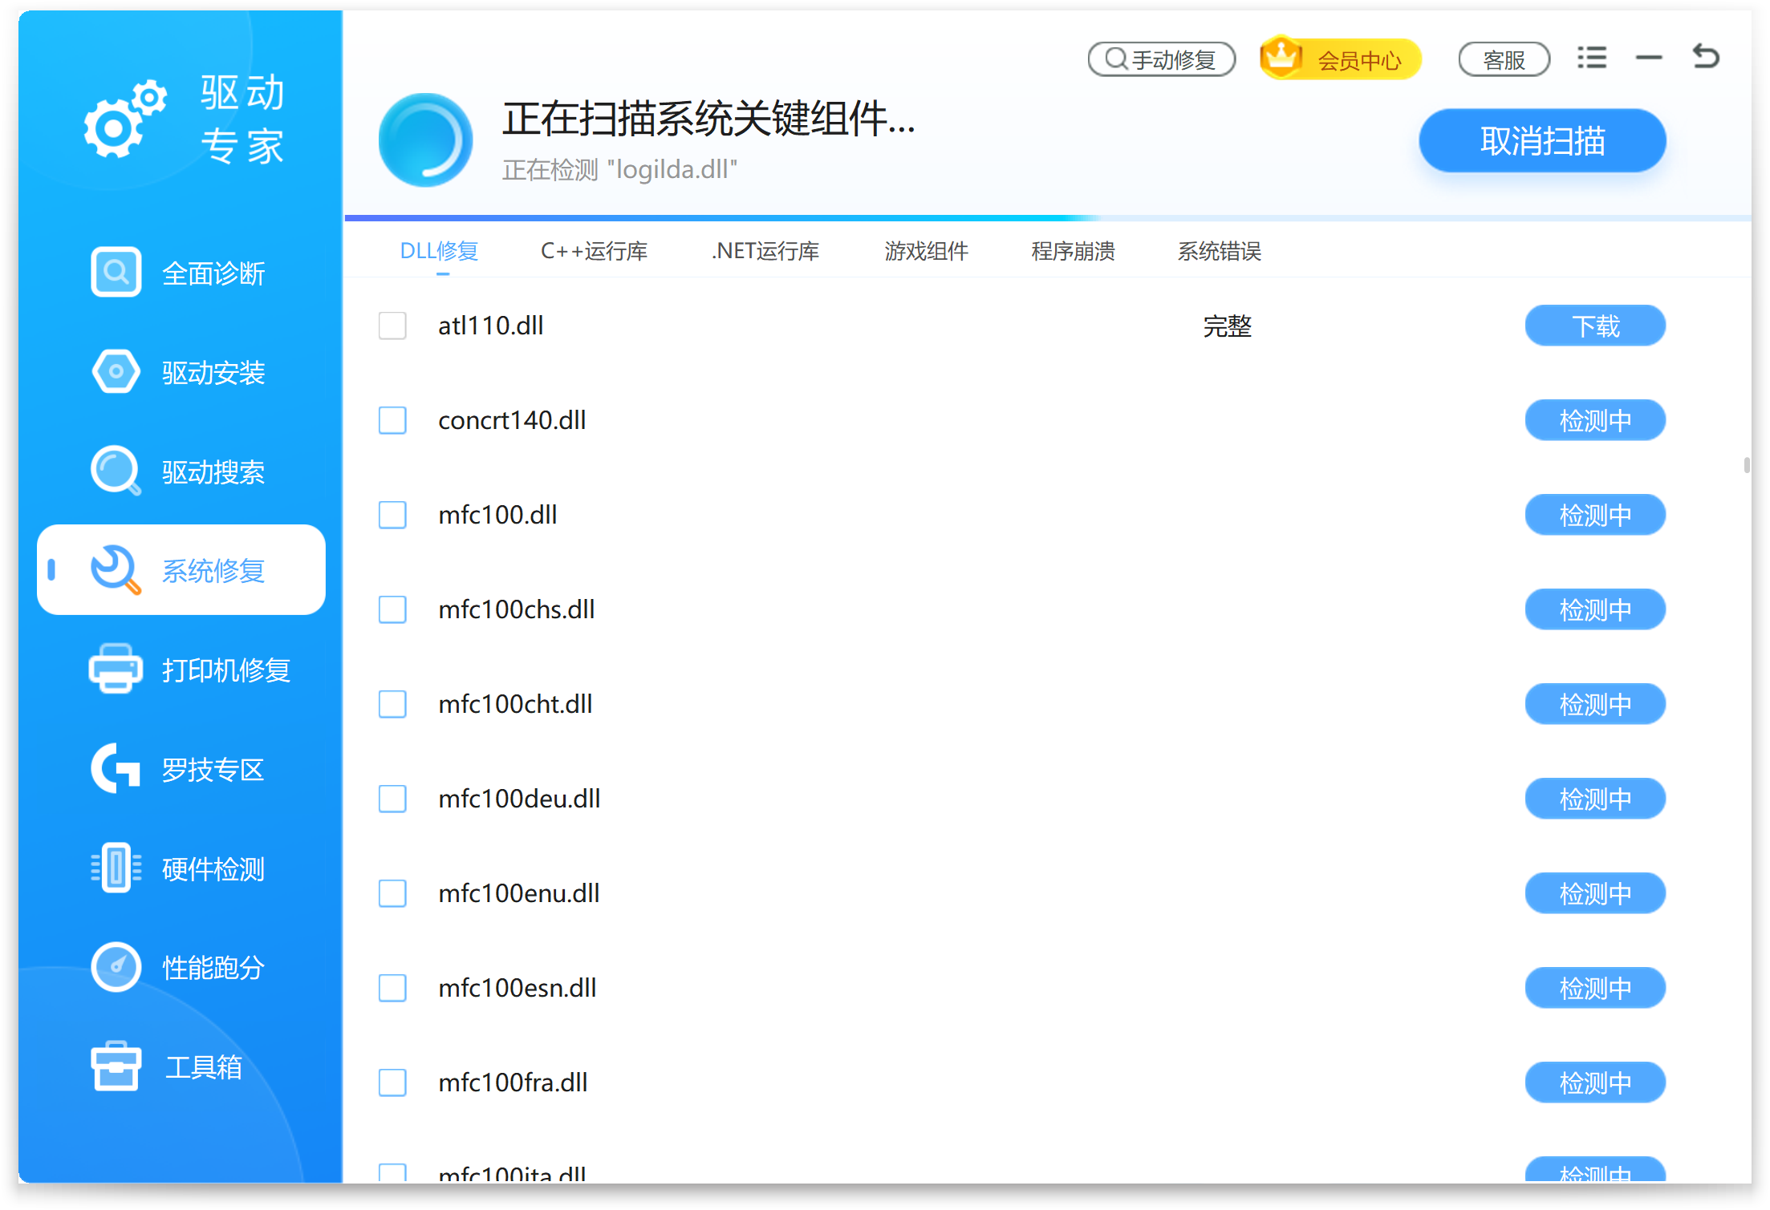The image size is (1770, 1210).
Task: Tick the checkbox for mfc100chs.dll
Action: pos(392,609)
